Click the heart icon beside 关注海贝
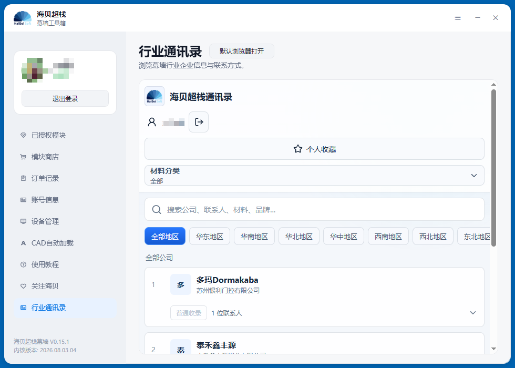The image size is (515, 368). (23, 286)
